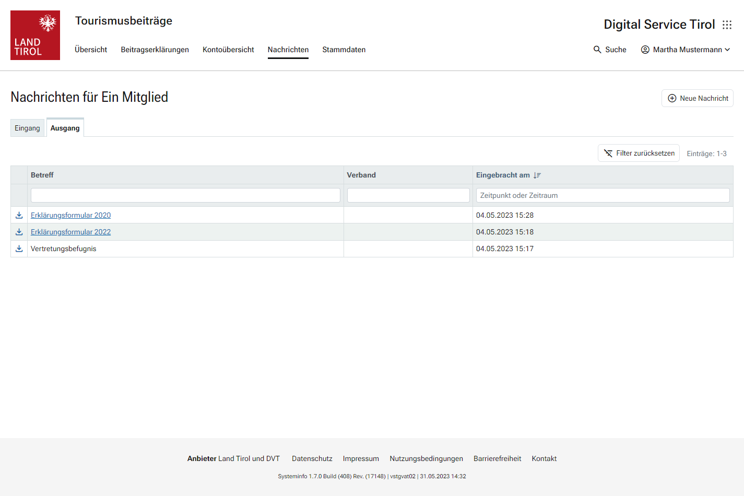The image size is (744, 496).
Task: Open the Erklärungsformular 2020 link
Action: pyautogui.click(x=70, y=215)
